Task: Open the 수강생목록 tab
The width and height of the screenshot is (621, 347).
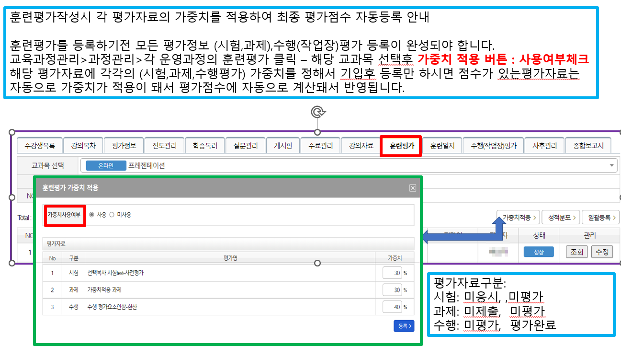Action: click(x=40, y=146)
